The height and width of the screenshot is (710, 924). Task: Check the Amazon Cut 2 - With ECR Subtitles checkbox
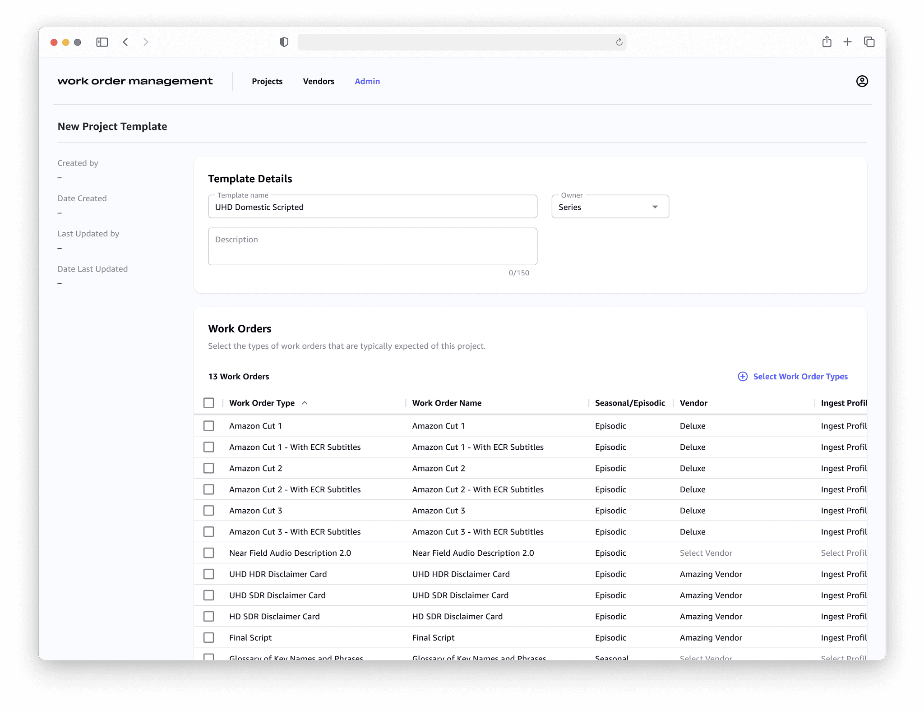click(208, 489)
